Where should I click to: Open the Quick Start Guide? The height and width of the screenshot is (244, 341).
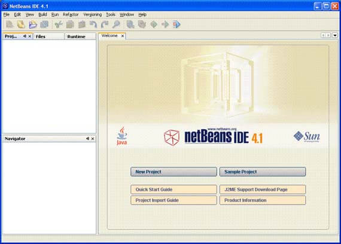tap(173, 190)
